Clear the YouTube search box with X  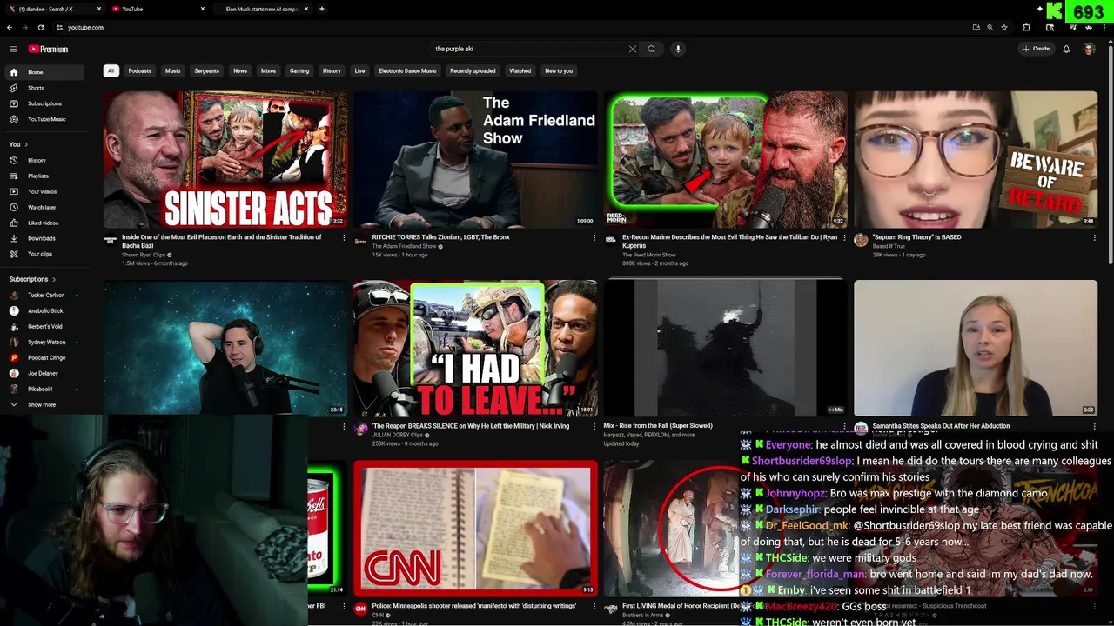pyautogui.click(x=633, y=50)
